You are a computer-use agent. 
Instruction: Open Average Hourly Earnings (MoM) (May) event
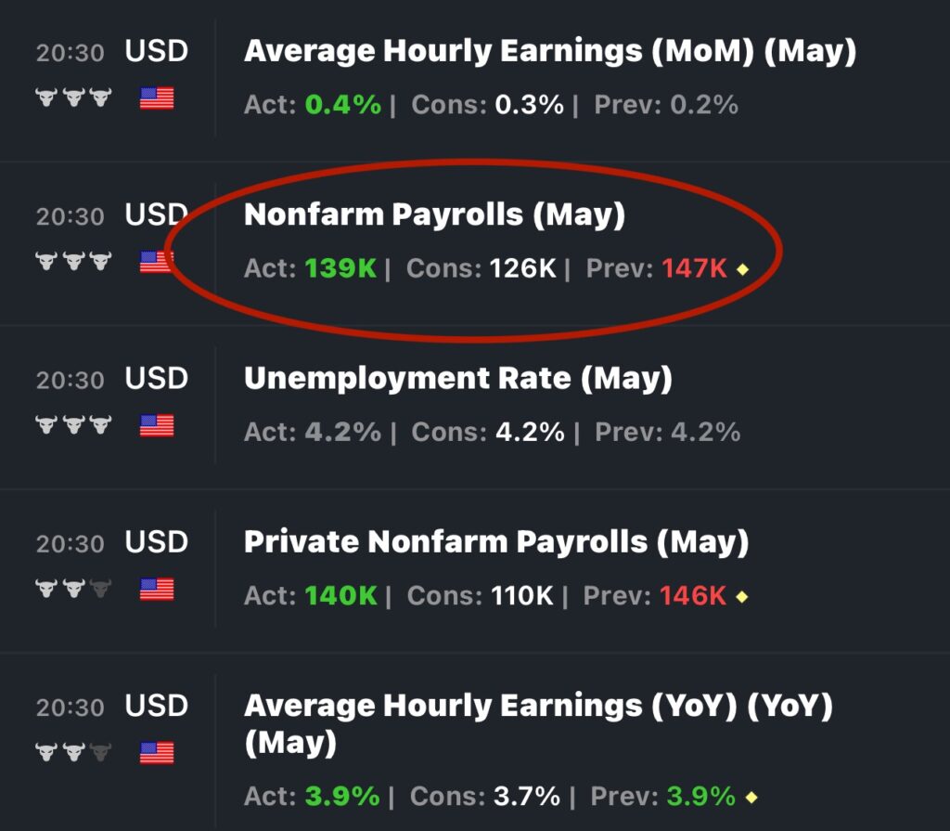click(x=549, y=52)
